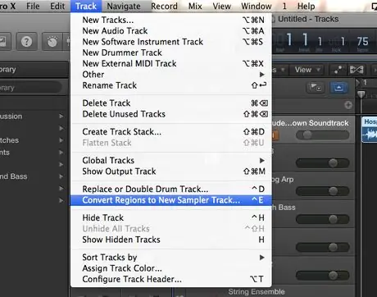The image size is (377, 297).
Task: Click the Quick Help question mark button
Action: pyautogui.click(x=26, y=42)
